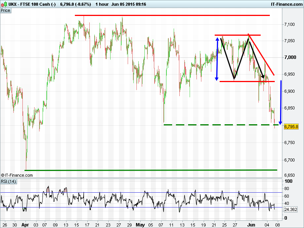The height and width of the screenshot is (228, 304).
Task: Click the blue double-headed arrow near May 21
Action: point(217,59)
